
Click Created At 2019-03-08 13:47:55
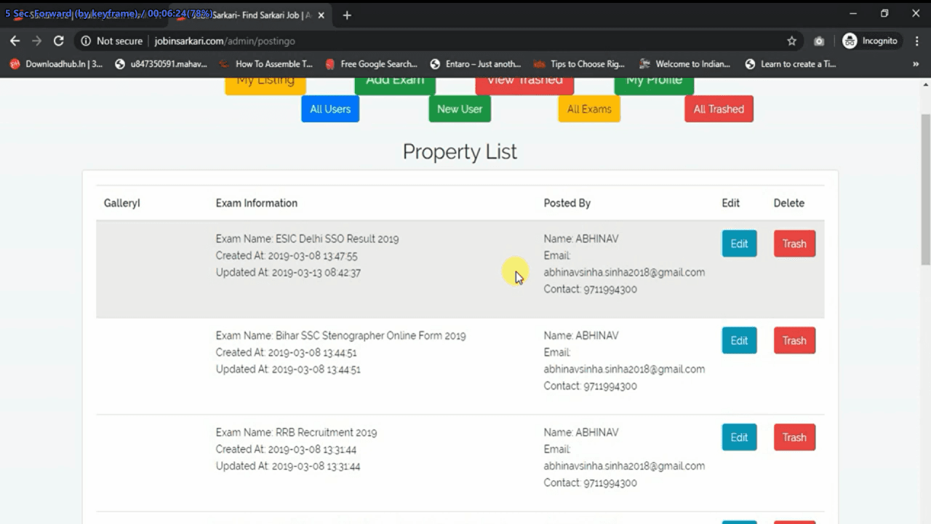tap(287, 255)
